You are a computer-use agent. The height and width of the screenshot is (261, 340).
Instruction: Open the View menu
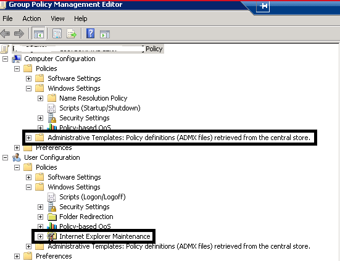[x=57, y=19]
